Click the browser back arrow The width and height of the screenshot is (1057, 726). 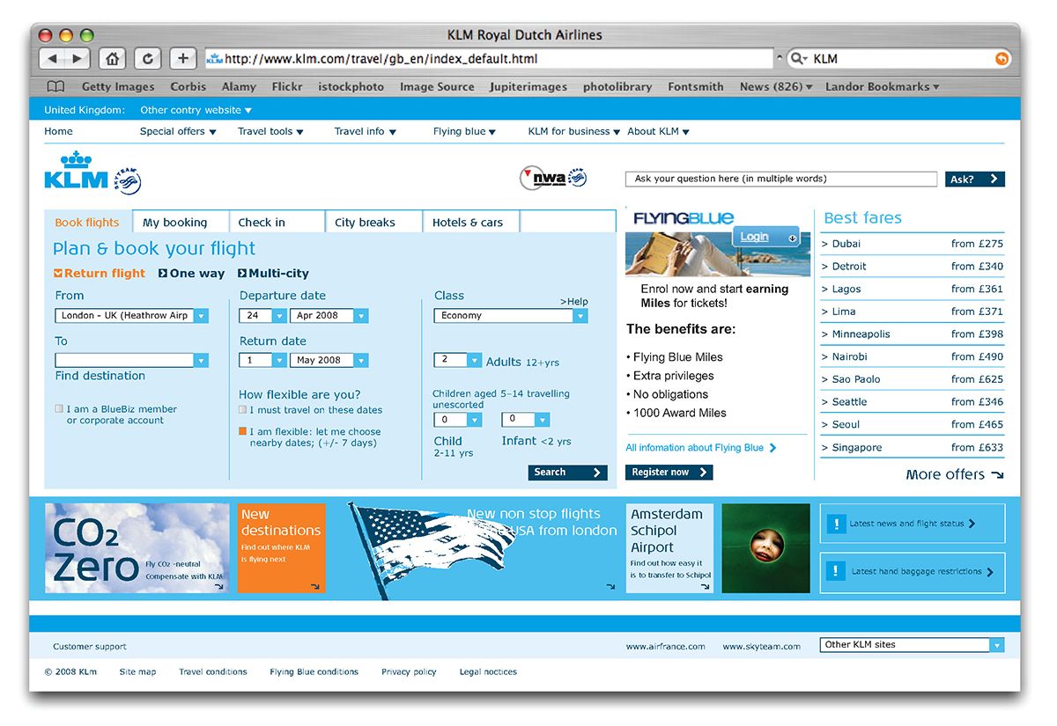53,59
